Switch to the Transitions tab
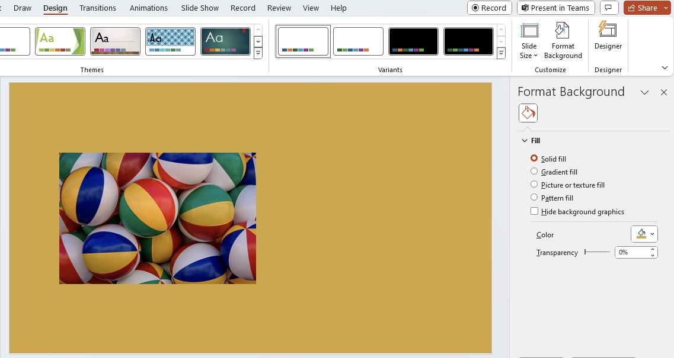674x358 pixels. [x=98, y=8]
